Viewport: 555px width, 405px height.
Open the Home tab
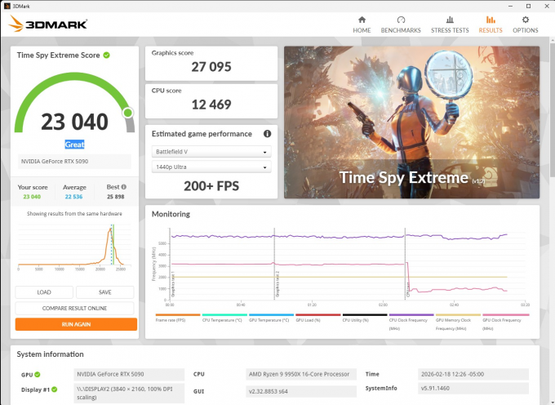pyautogui.click(x=362, y=24)
